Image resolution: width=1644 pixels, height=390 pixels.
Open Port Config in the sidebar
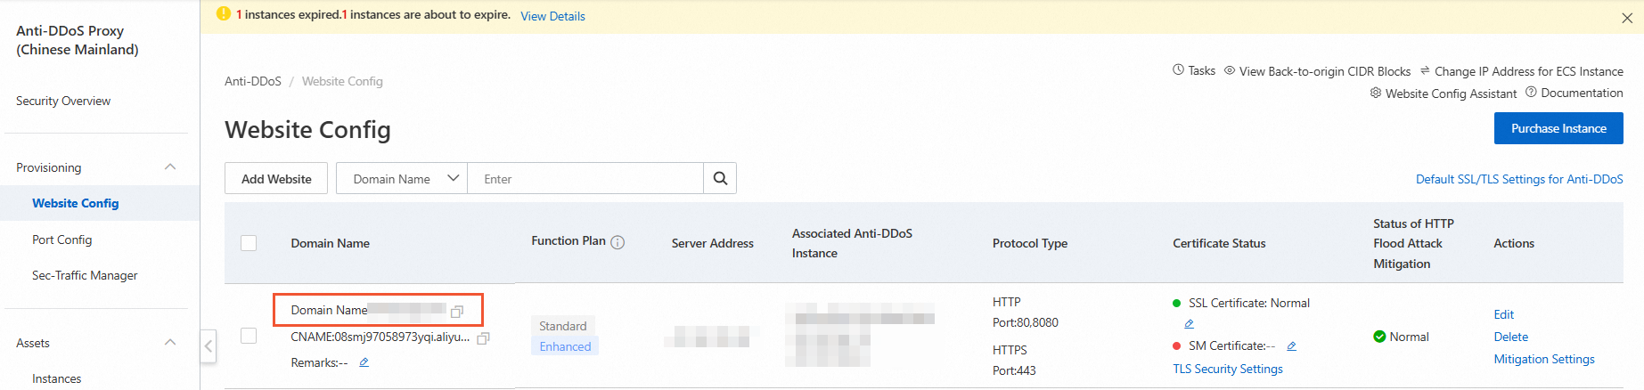click(62, 240)
